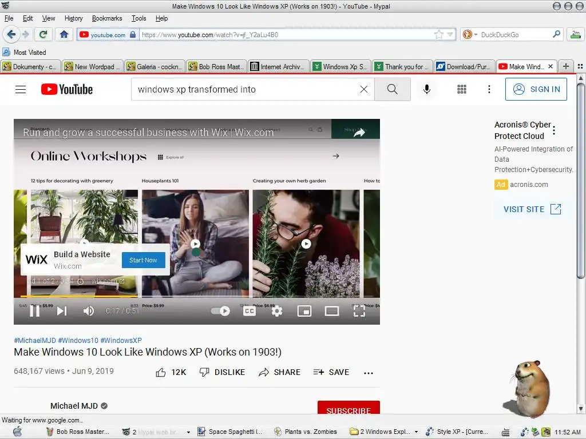Click VISIT SITE for Acronis ad
This screenshot has height=439, width=586.
[x=532, y=209]
